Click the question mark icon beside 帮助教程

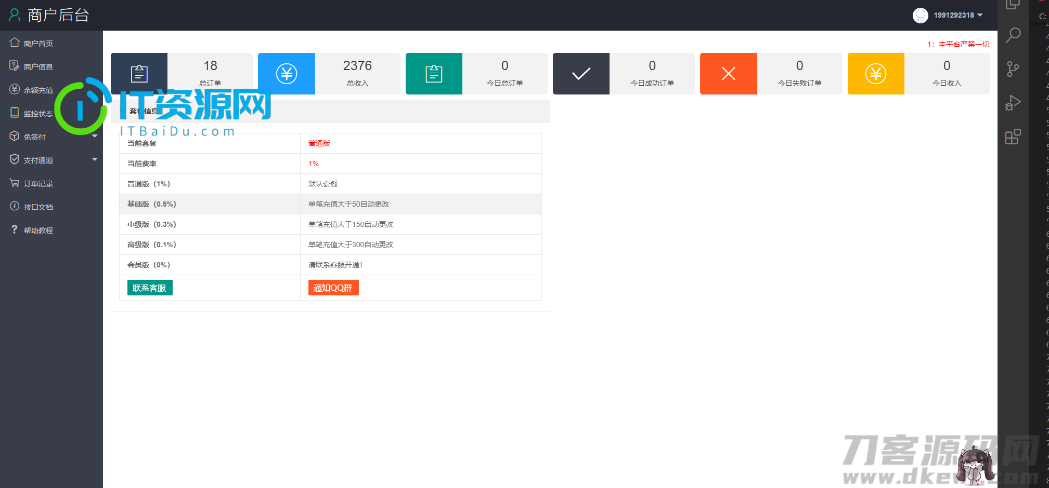click(x=15, y=229)
